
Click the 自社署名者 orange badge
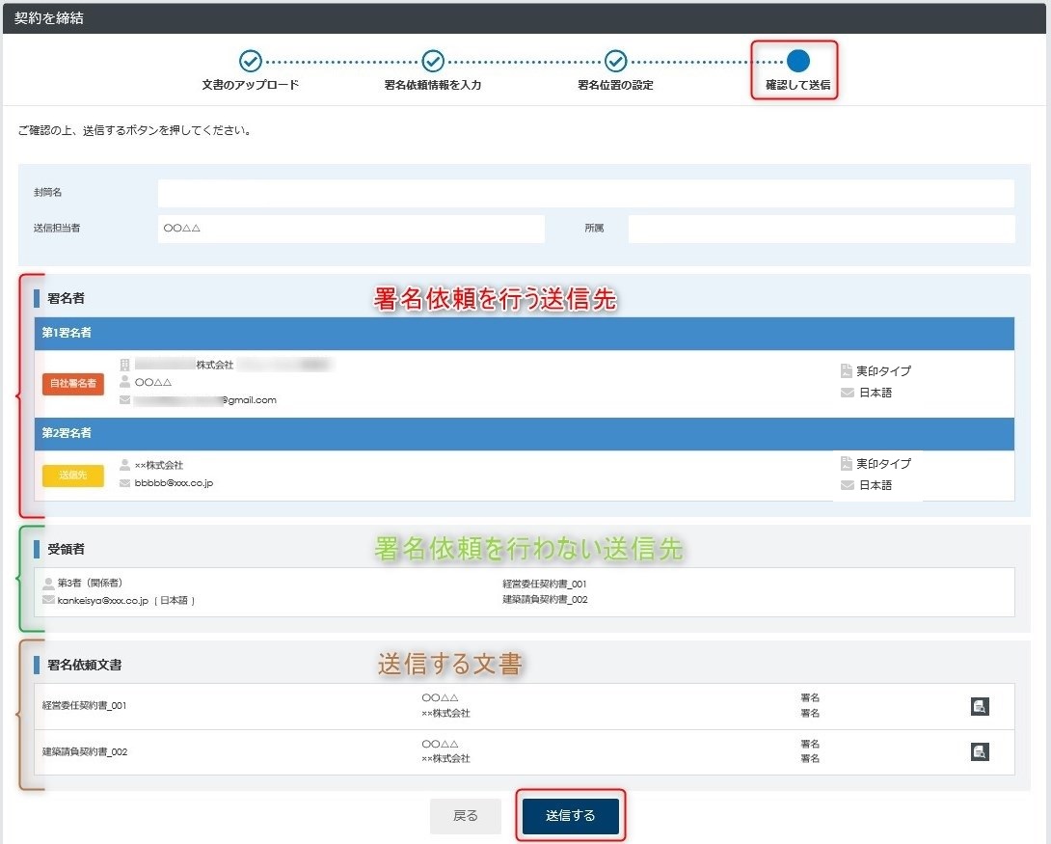73,384
